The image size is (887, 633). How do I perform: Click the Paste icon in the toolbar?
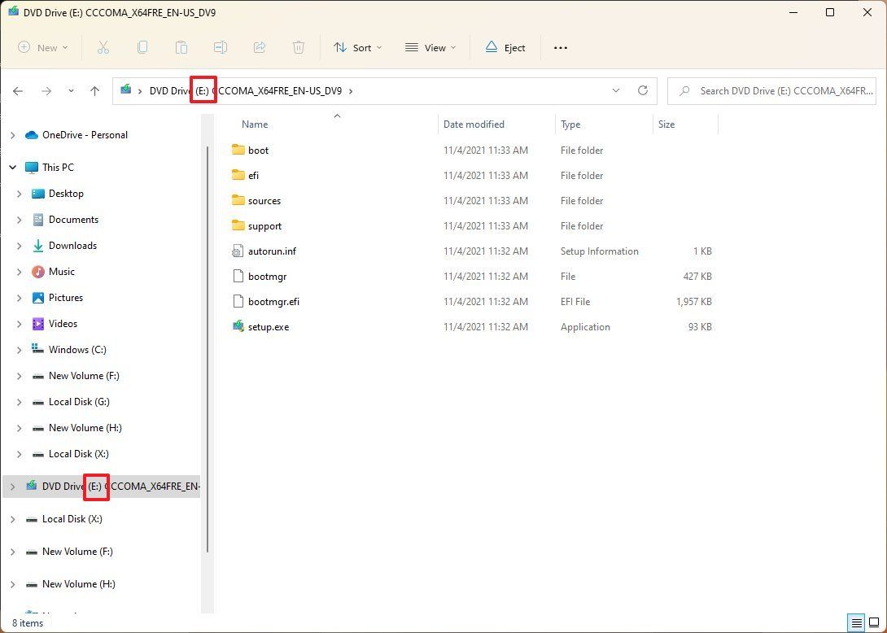pos(181,47)
